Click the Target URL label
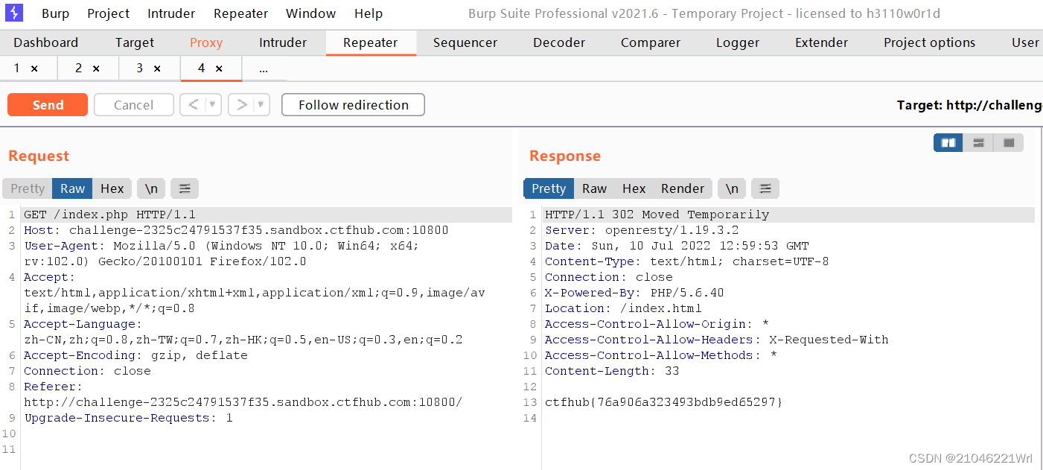 point(969,105)
